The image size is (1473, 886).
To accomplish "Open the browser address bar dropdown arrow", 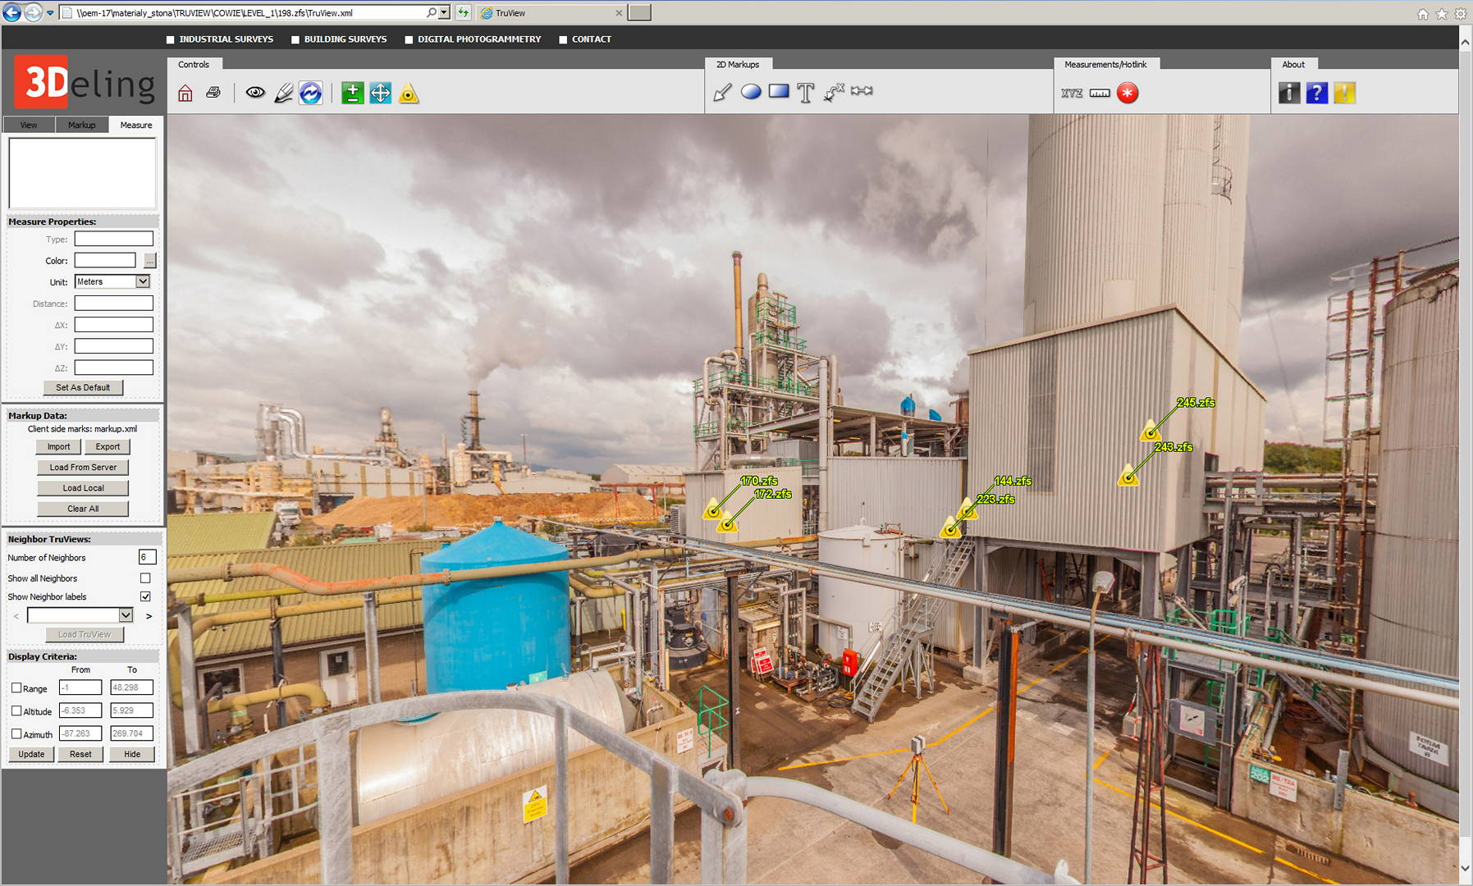I will pos(444,13).
